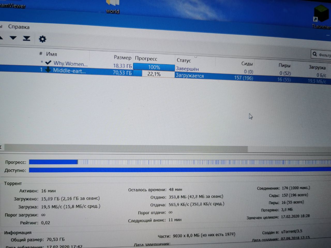Click the 0 (0) seeds cell
Image resolution: width=331 pixels, height=248 pixels.
point(249,72)
